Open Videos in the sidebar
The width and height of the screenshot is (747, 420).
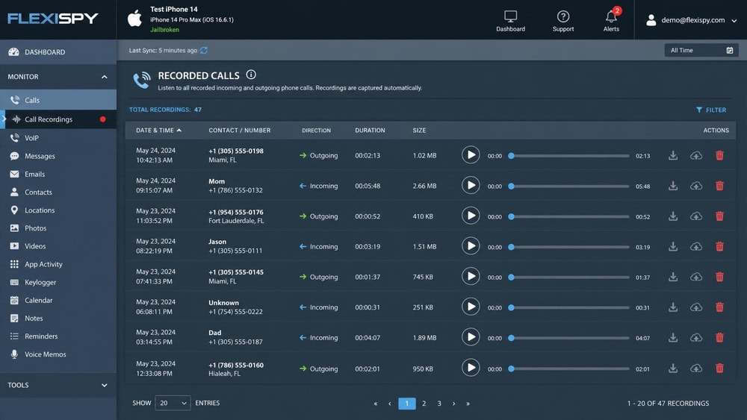(x=58, y=246)
